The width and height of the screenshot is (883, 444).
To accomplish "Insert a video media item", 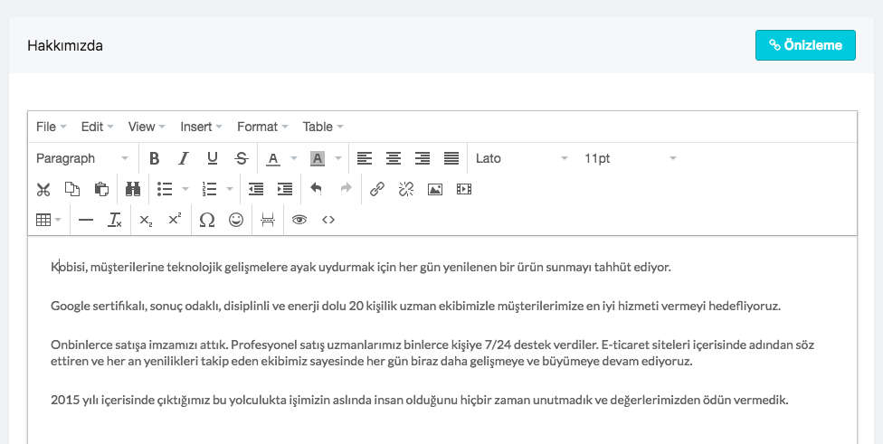I will (x=464, y=189).
